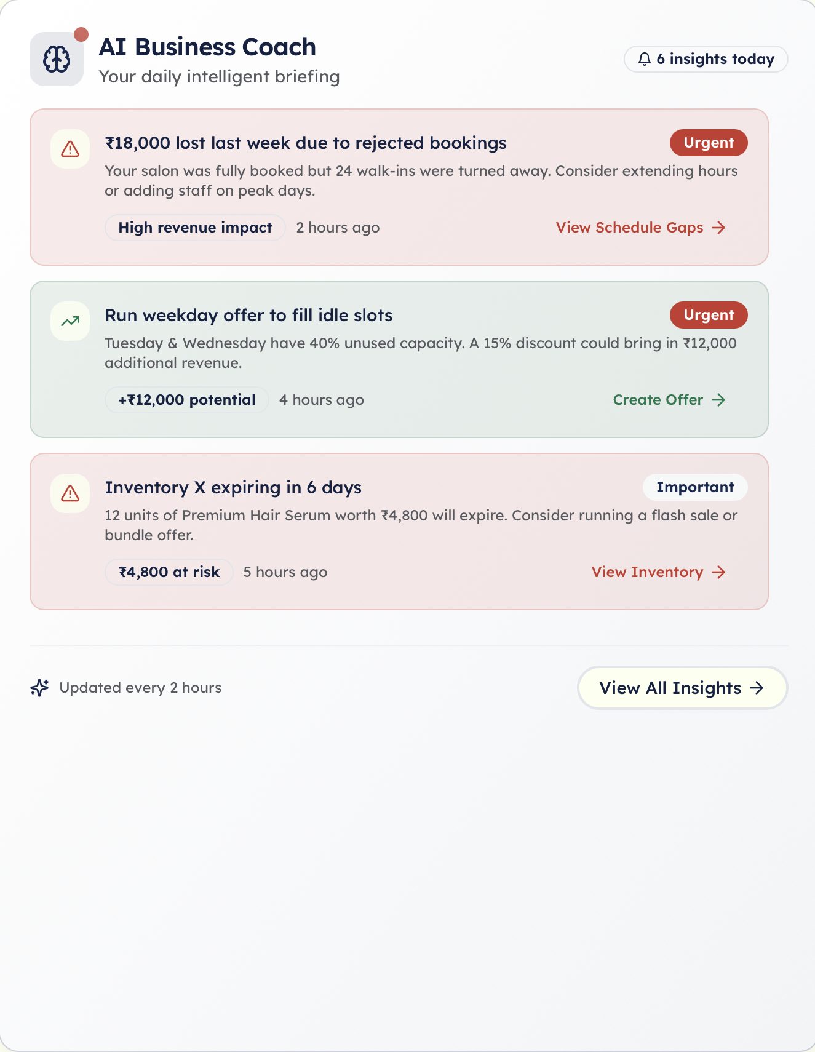Click the trending-up icon on weekday offer card

click(70, 321)
